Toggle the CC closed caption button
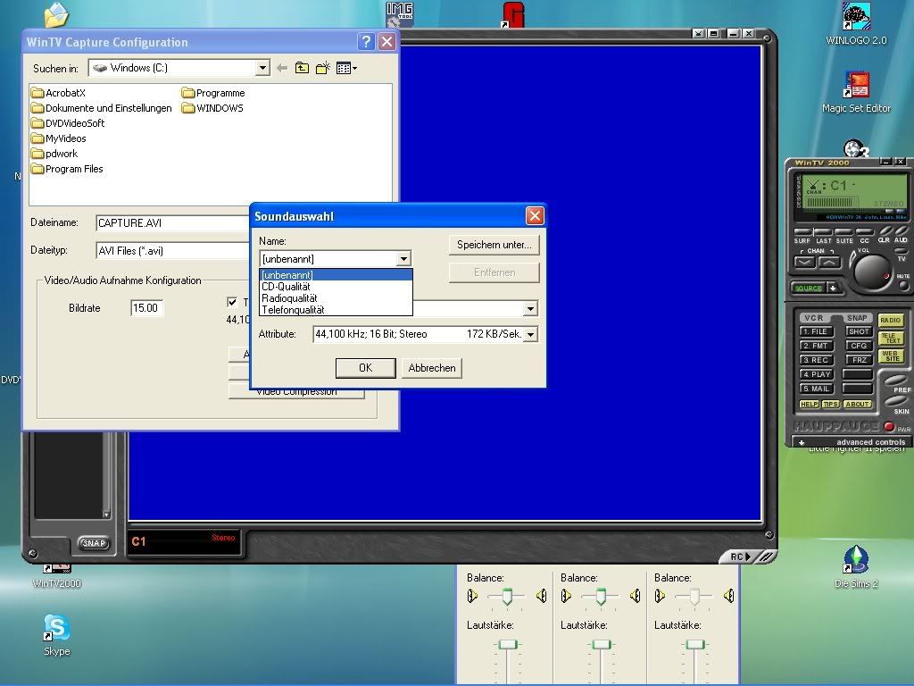 864,232
